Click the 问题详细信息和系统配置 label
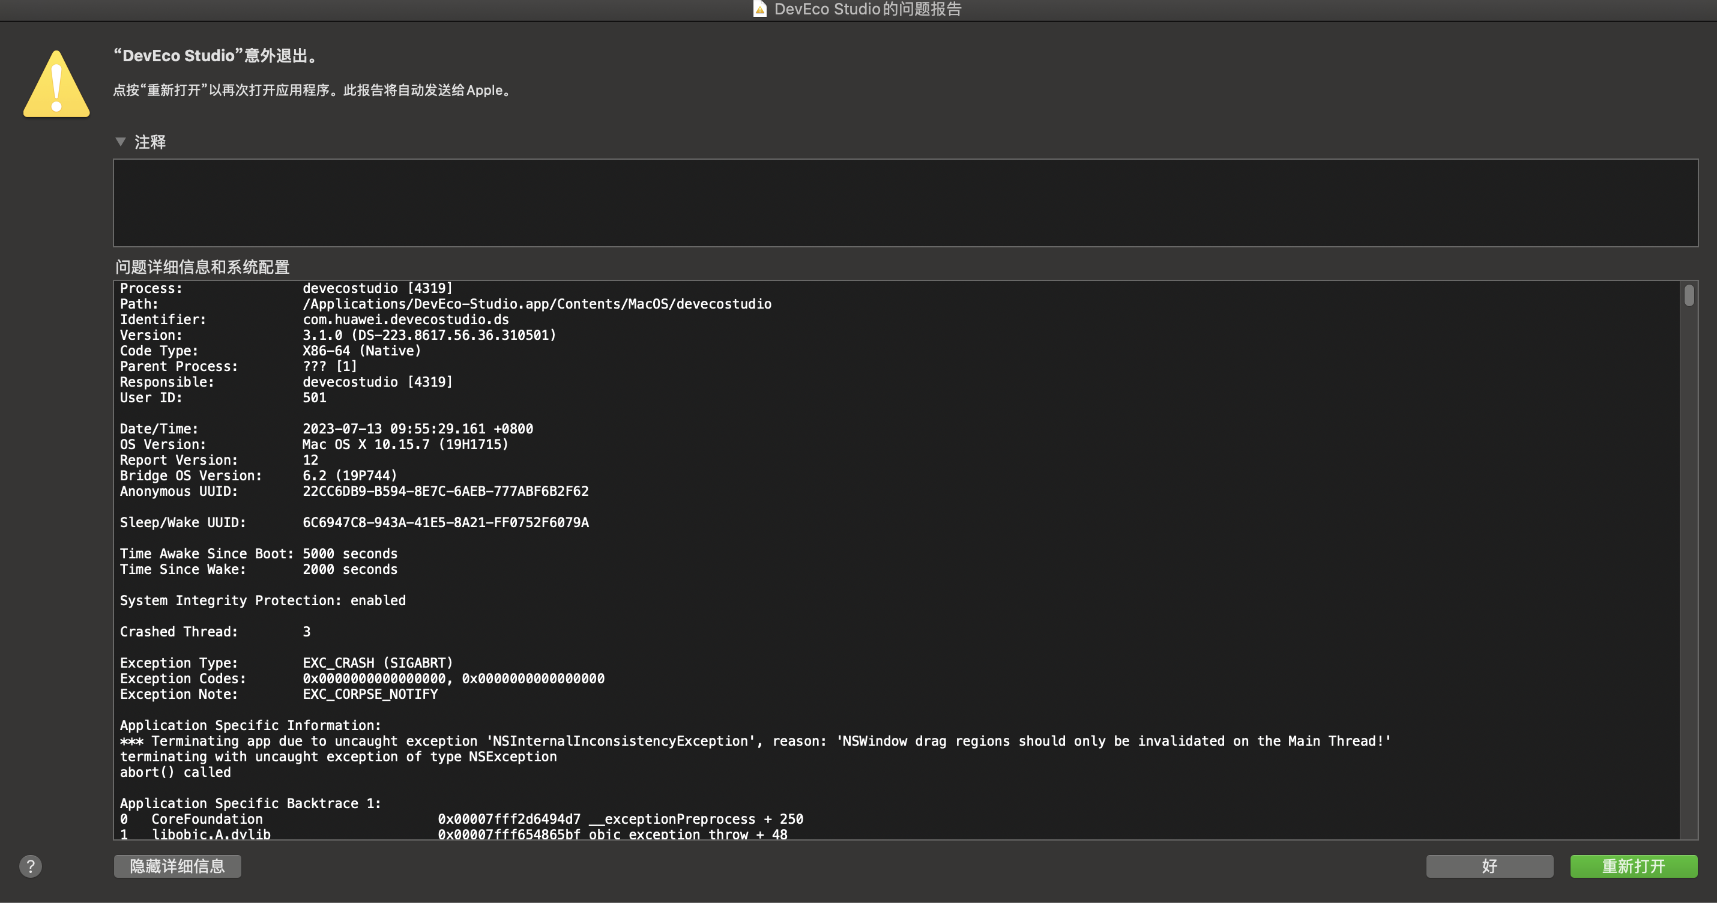The height and width of the screenshot is (903, 1717). coord(203,267)
